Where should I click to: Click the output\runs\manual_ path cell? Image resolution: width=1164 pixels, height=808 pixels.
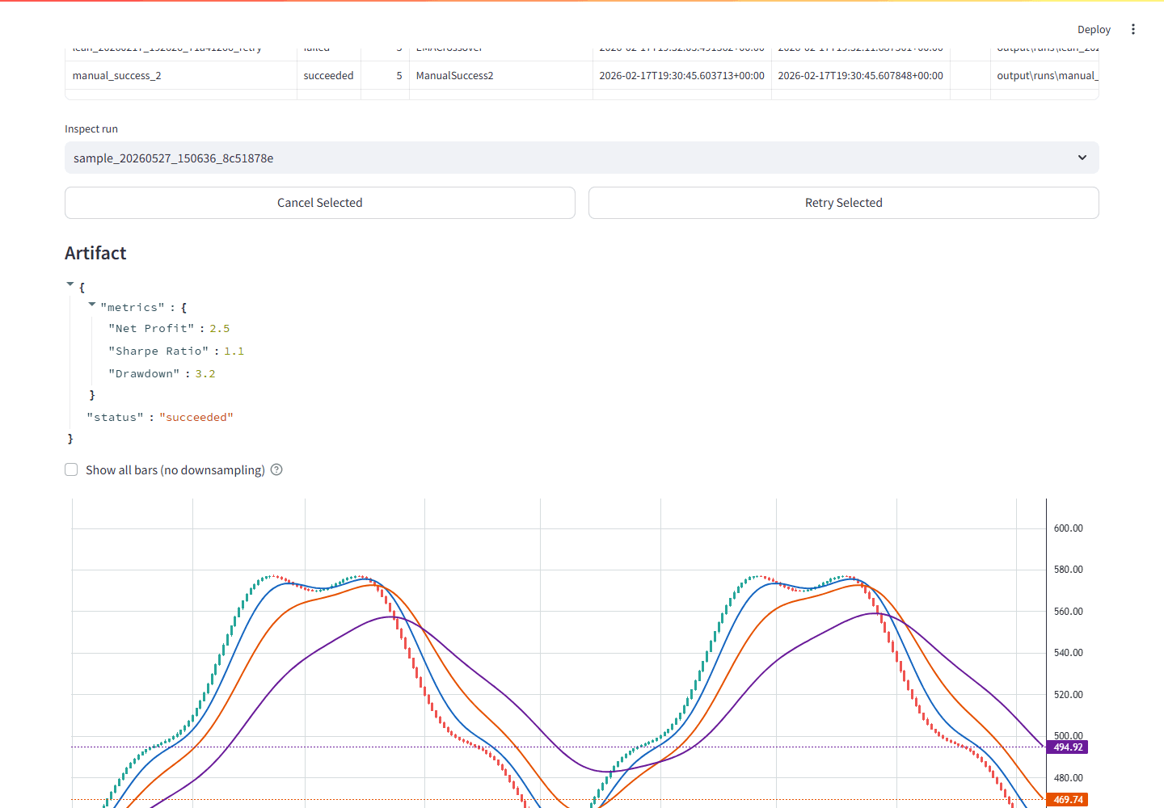click(x=1044, y=75)
